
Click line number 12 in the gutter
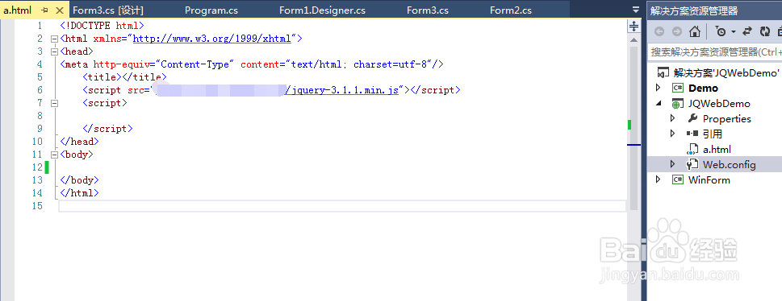tap(36, 167)
